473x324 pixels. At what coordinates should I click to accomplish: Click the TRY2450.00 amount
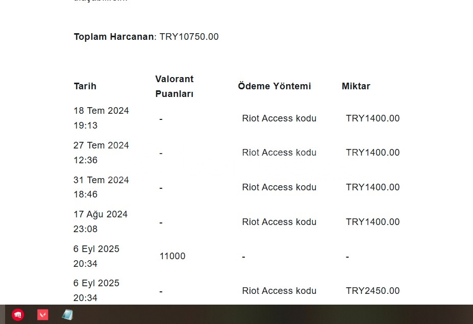click(372, 291)
